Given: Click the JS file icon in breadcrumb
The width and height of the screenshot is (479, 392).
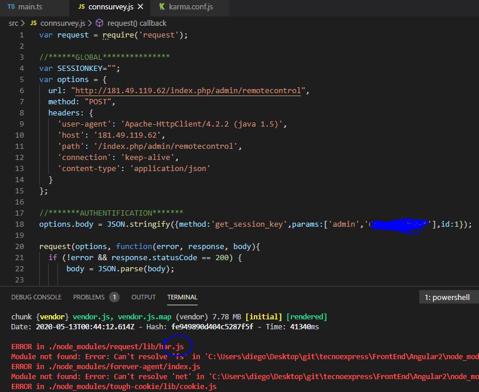Looking at the screenshot, I should pyautogui.click(x=33, y=23).
